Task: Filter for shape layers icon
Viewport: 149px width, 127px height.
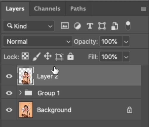Action: pos(102,26)
